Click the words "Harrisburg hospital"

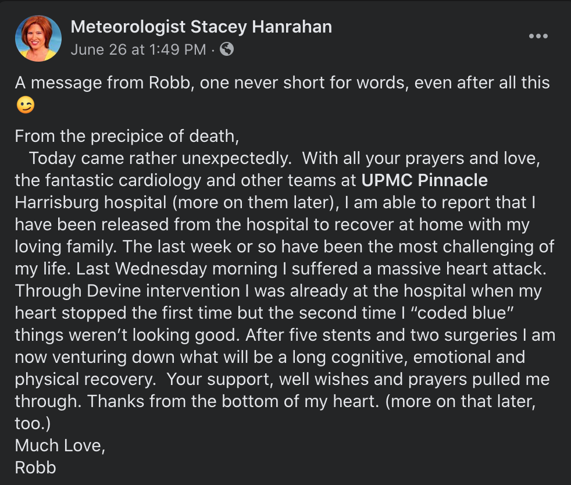click(91, 202)
